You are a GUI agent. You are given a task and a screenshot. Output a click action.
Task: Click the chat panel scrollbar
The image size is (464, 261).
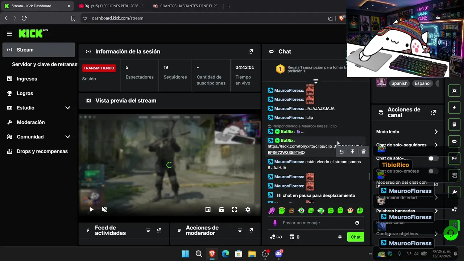369,176
